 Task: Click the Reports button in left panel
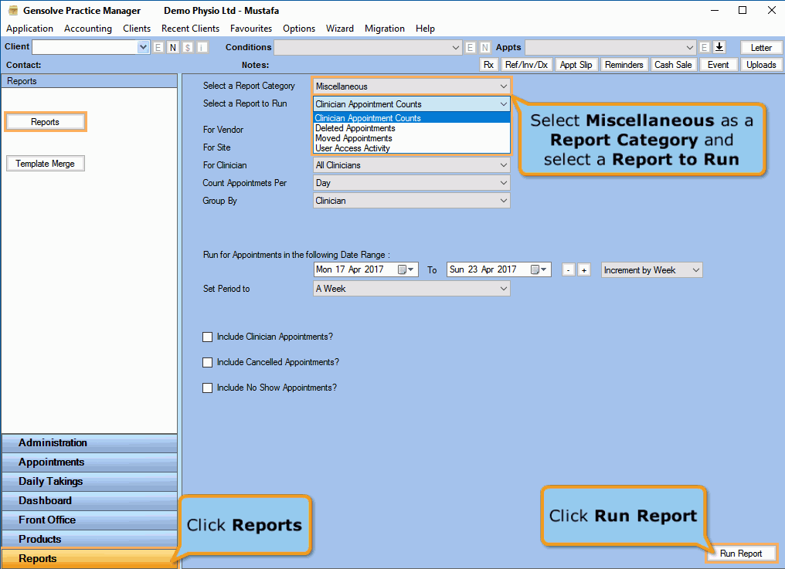pos(45,122)
